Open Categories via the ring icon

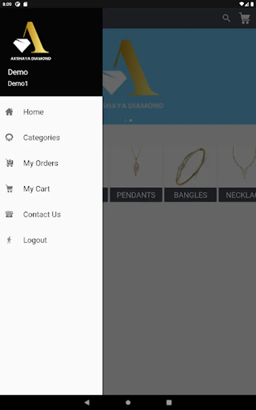pos(10,138)
